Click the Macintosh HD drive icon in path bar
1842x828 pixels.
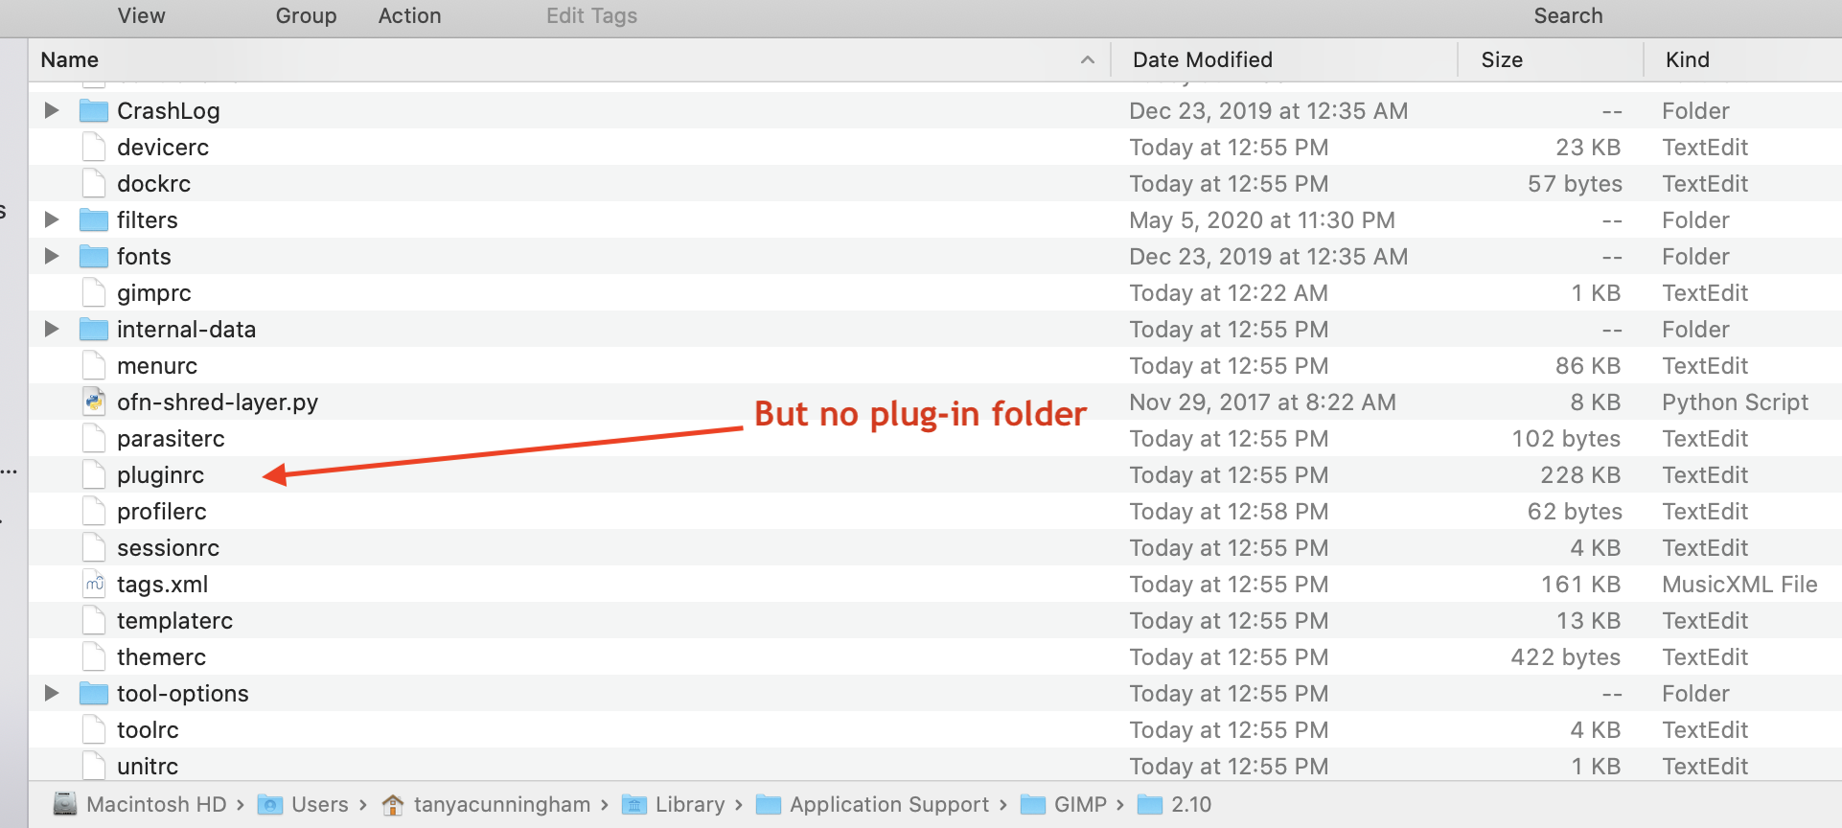tap(65, 804)
